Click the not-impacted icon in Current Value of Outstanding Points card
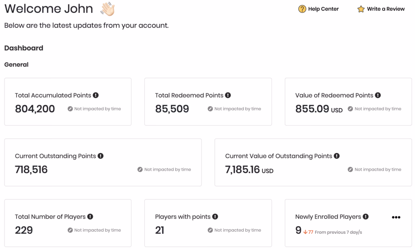This screenshot has height=250, width=415. (x=350, y=169)
